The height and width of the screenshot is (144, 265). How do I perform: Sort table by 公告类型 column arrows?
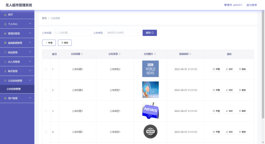tap(119, 54)
